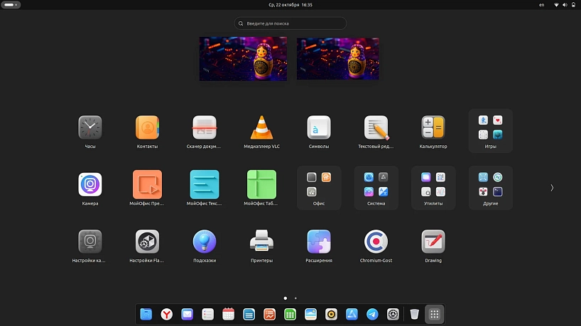The width and height of the screenshot is (581, 326).
Task: Click the search field 'Введите для поиска'
Action: coord(290,23)
